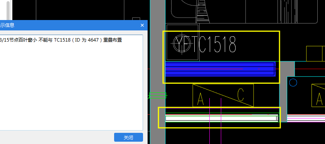Screen dimensions: 325x144
Task: Click the dialog title bar text 示信息
Action: [7, 25]
